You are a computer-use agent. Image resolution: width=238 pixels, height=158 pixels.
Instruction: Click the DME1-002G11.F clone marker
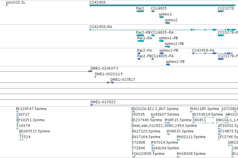[x=95, y=77]
